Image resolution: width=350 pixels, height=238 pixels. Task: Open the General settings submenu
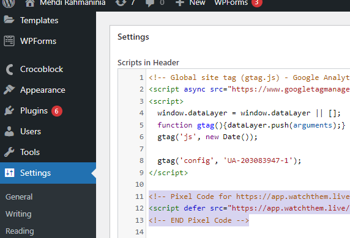19,197
